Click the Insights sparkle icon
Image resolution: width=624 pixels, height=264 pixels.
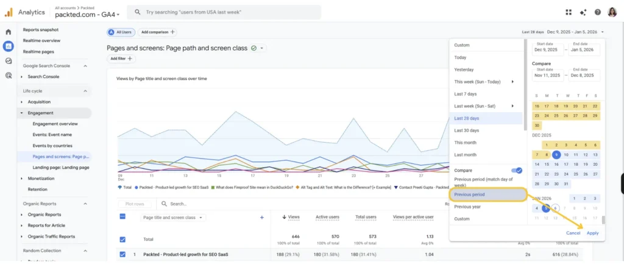[583, 12]
